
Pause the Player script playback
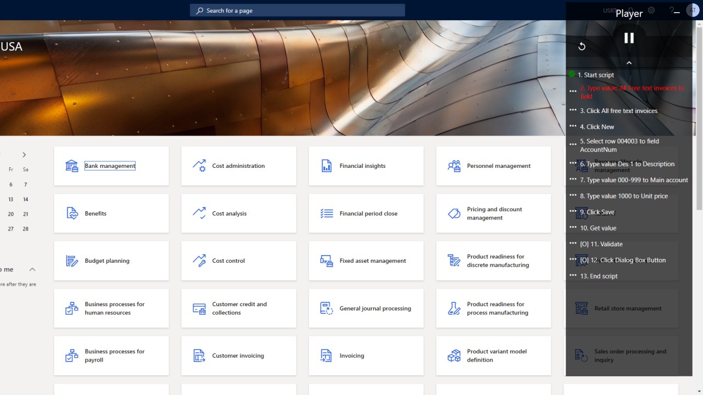click(x=629, y=38)
